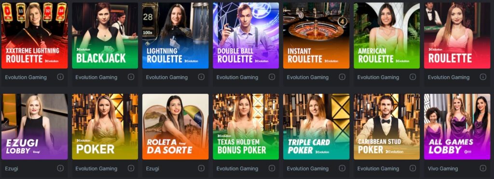
Task: Show info for Ezugi Lobby tile
Action: pyautogui.click(x=60, y=168)
